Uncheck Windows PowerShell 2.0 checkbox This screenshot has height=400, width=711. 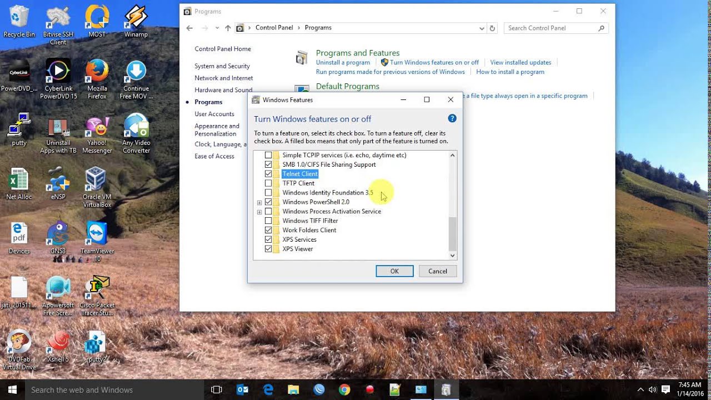click(x=268, y=202)
